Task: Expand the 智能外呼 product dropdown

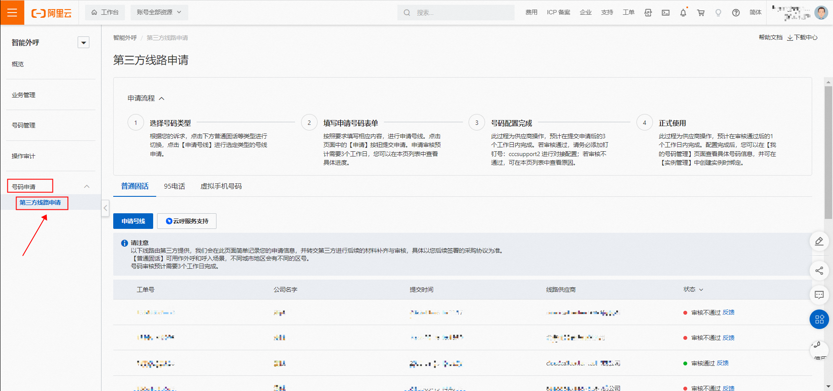Action: pos(83,42)
